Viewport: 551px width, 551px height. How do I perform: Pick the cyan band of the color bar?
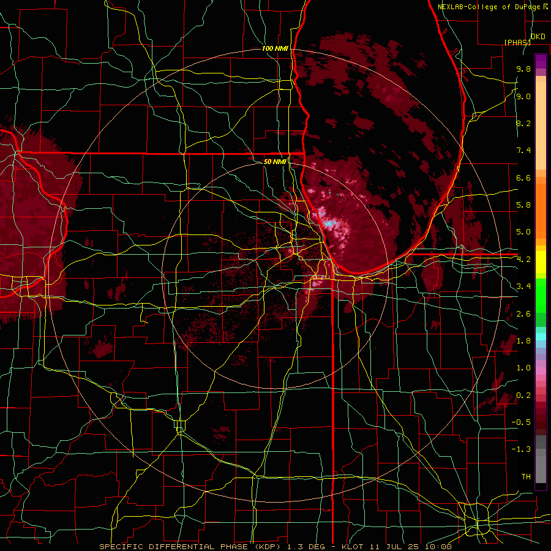click(541, 337)
